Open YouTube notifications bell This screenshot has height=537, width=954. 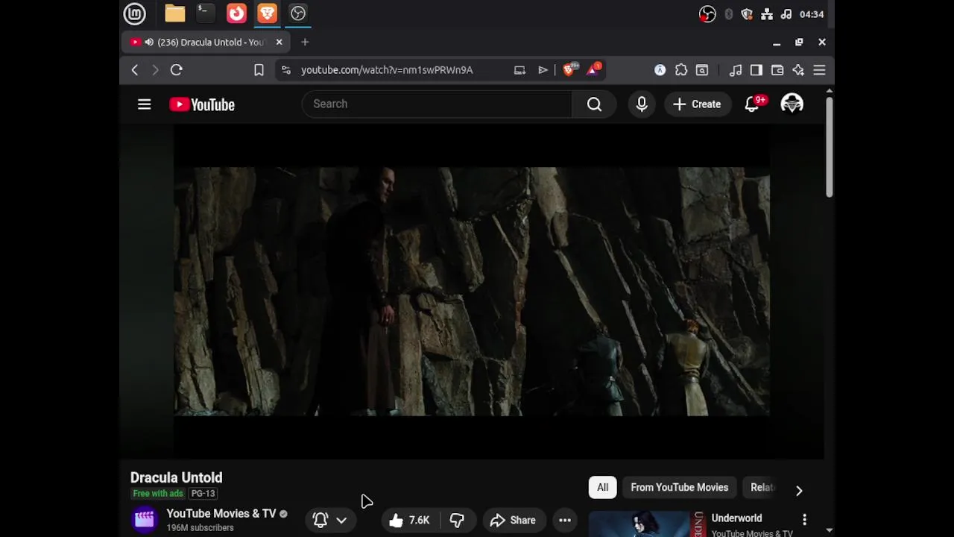752,104
